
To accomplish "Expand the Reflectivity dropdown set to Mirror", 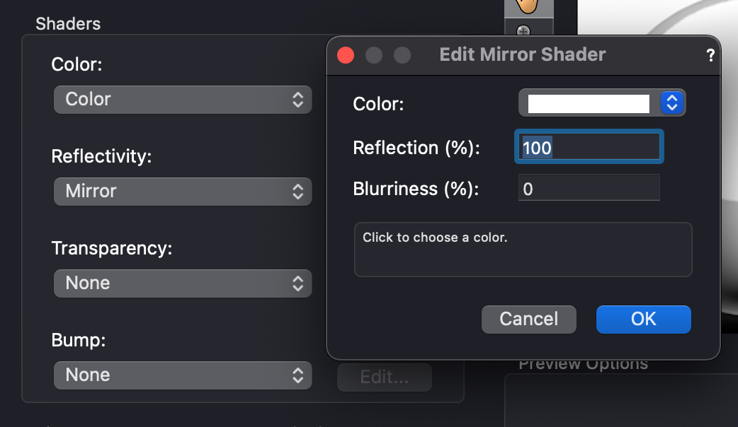I will tap(183, 192).
